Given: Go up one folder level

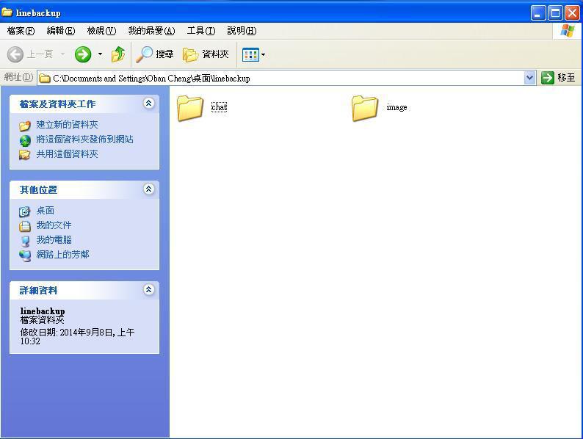Looking at the screenshot, I should tap(118, 54).
